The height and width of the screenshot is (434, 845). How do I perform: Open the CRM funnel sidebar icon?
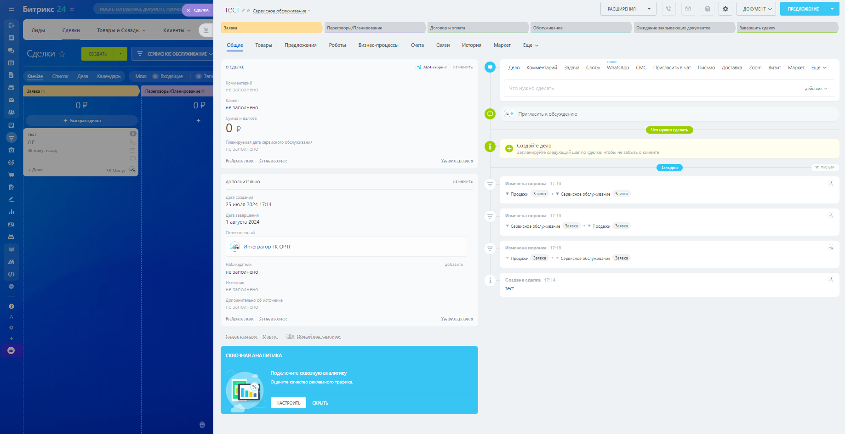click(x=11, y=137)
